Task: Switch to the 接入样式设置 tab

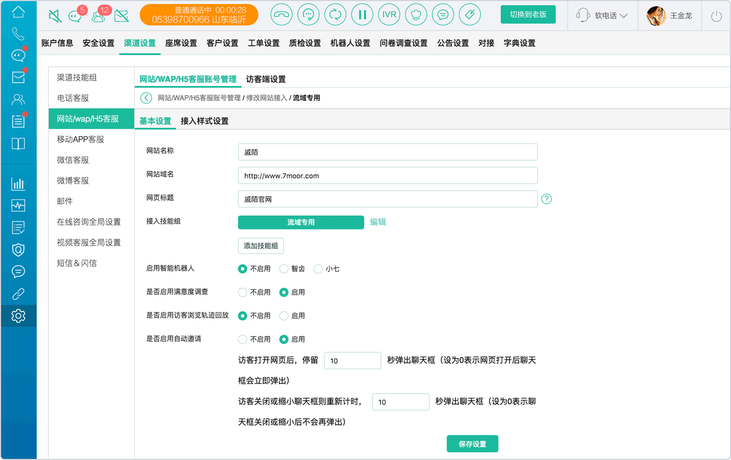Action: coord(205,121)
